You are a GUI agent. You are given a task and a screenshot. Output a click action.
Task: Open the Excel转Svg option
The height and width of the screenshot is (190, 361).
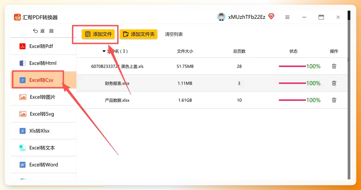pyautogui.click(x=43, y=114)
